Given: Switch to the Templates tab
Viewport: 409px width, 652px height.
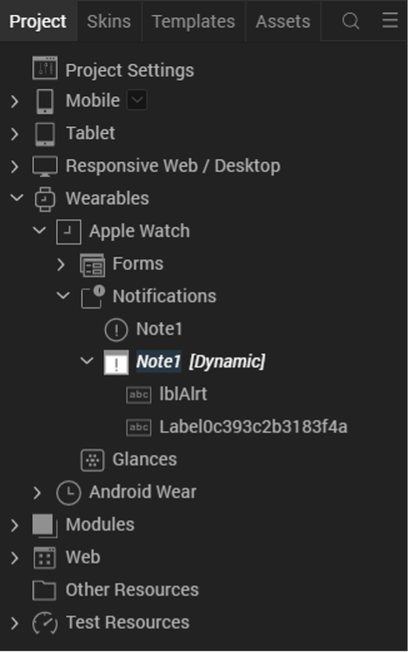Looking at the screenshot, I should 194,21.
